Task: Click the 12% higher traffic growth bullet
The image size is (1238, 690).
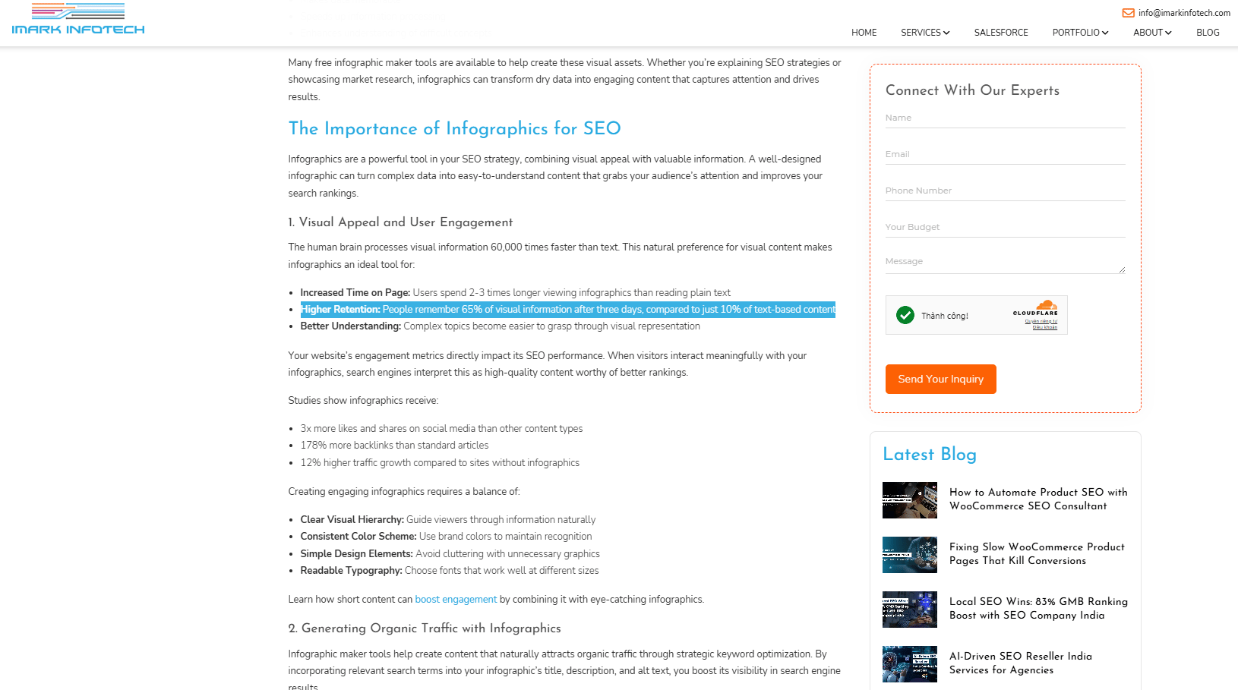Action: click(x=440, y=463)
